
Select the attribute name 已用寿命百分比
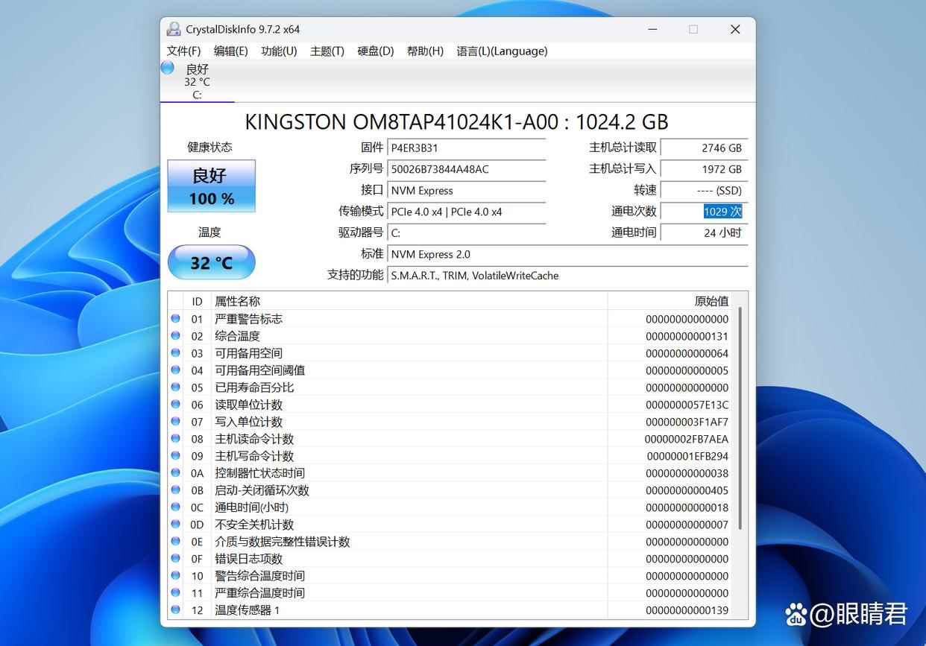pos(254,387)
